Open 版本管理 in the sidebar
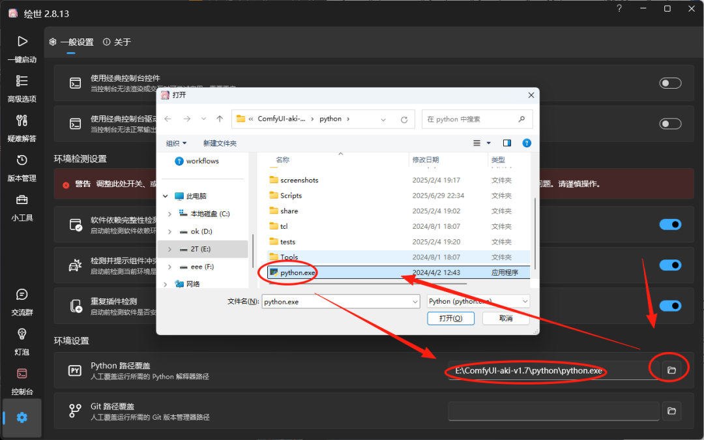 pyautogui.click(x=22, y=168)
